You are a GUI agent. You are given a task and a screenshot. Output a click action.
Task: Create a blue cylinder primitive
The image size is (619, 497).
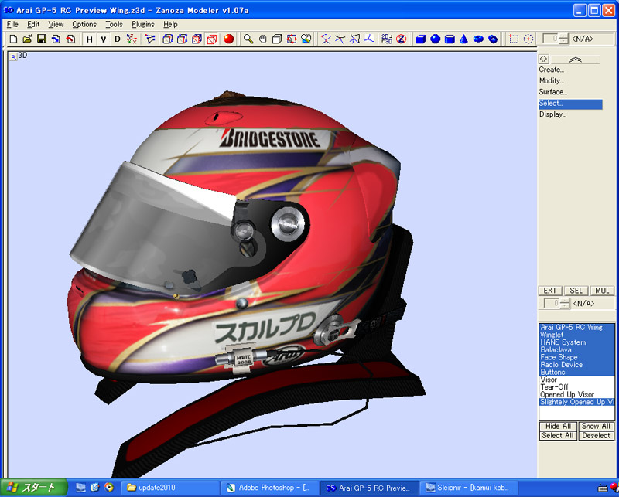pyautogui.click(x=450, y=39)
